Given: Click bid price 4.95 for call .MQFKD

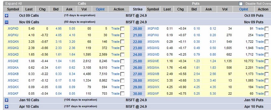Looking at the screenshot, I should 59,29.
